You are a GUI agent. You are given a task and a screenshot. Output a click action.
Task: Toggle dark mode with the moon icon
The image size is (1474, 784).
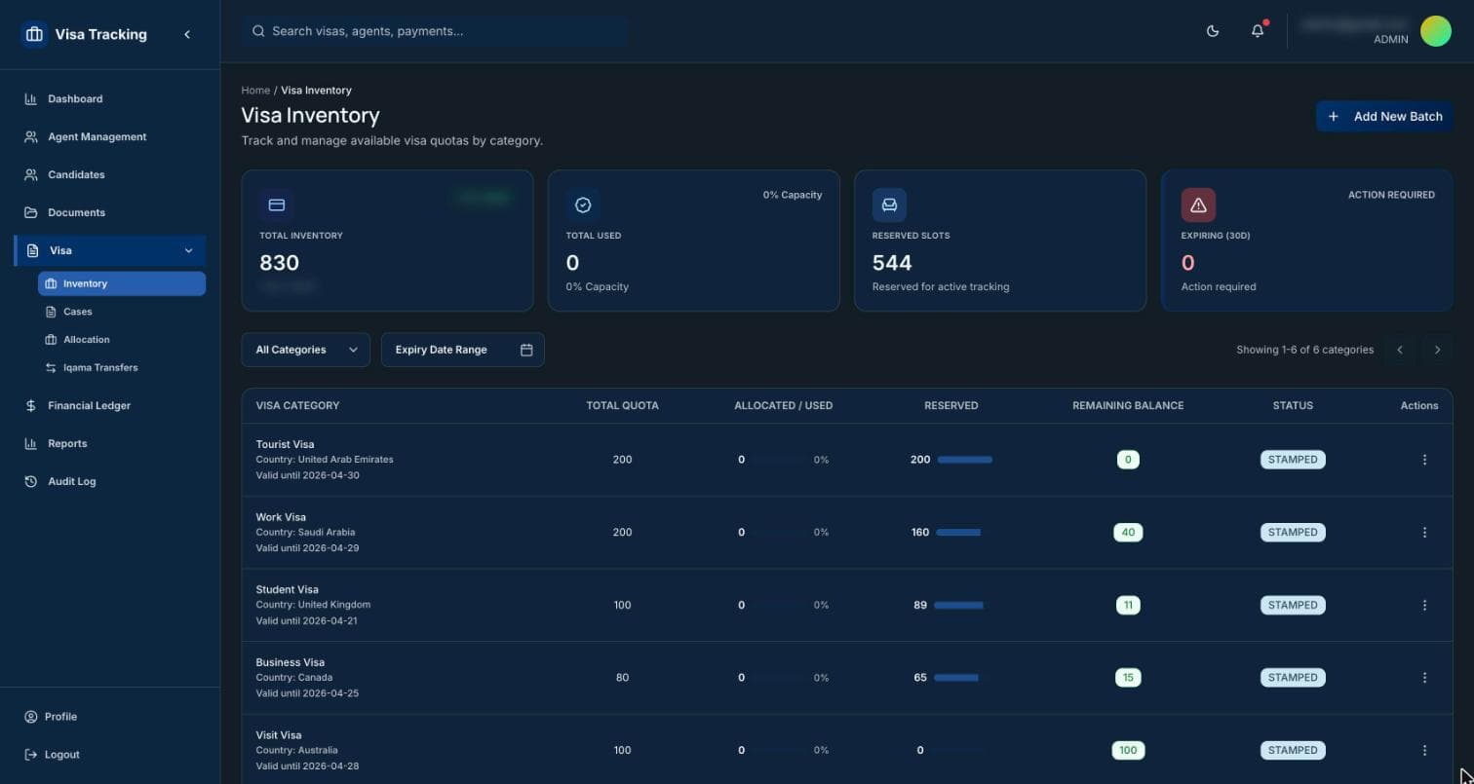[1213, 31]
